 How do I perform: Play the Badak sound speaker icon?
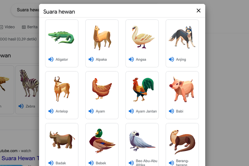tap(51, 163)
